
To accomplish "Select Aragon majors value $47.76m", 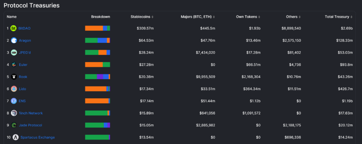I will click(208, 40).
